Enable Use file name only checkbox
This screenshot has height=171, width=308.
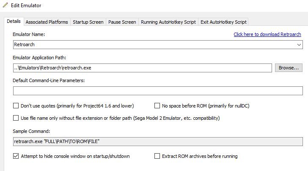16,118
